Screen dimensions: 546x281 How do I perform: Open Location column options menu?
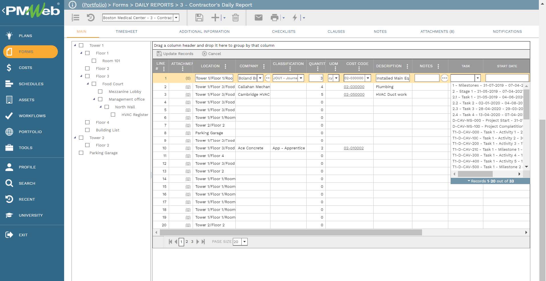(x=225, y=66)
